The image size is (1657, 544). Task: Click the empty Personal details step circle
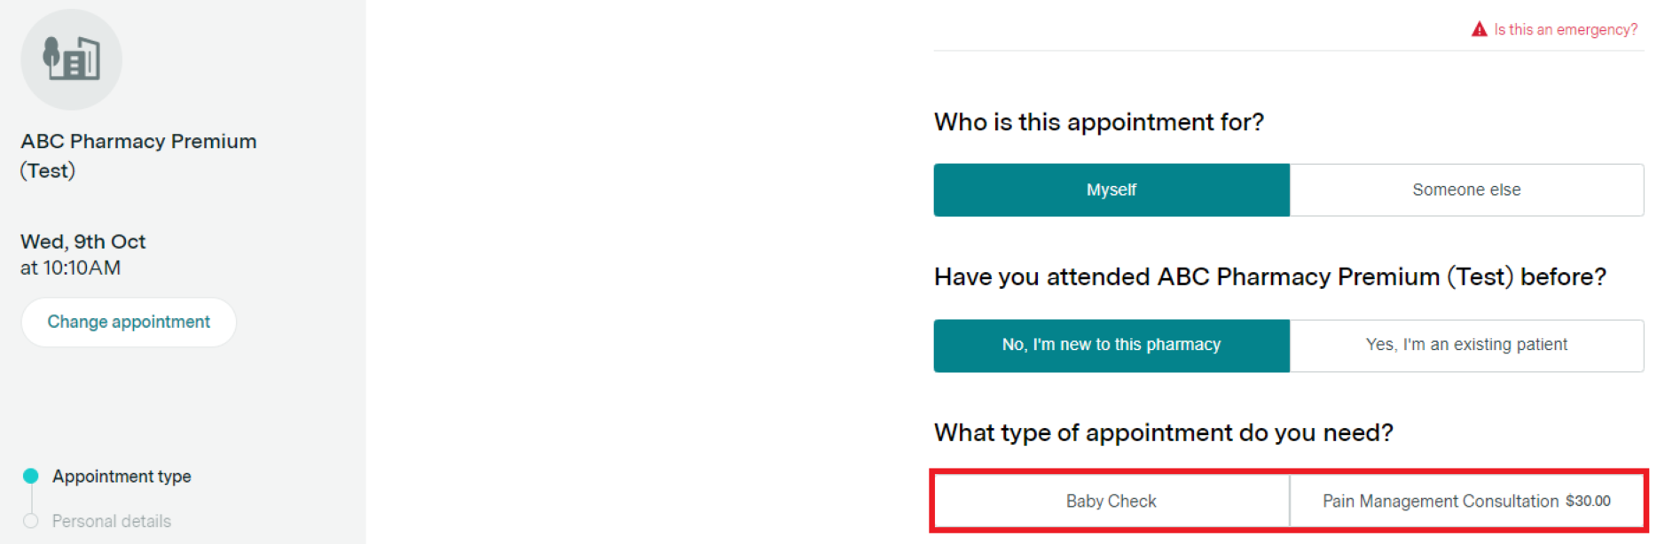(x=31, y=521)
